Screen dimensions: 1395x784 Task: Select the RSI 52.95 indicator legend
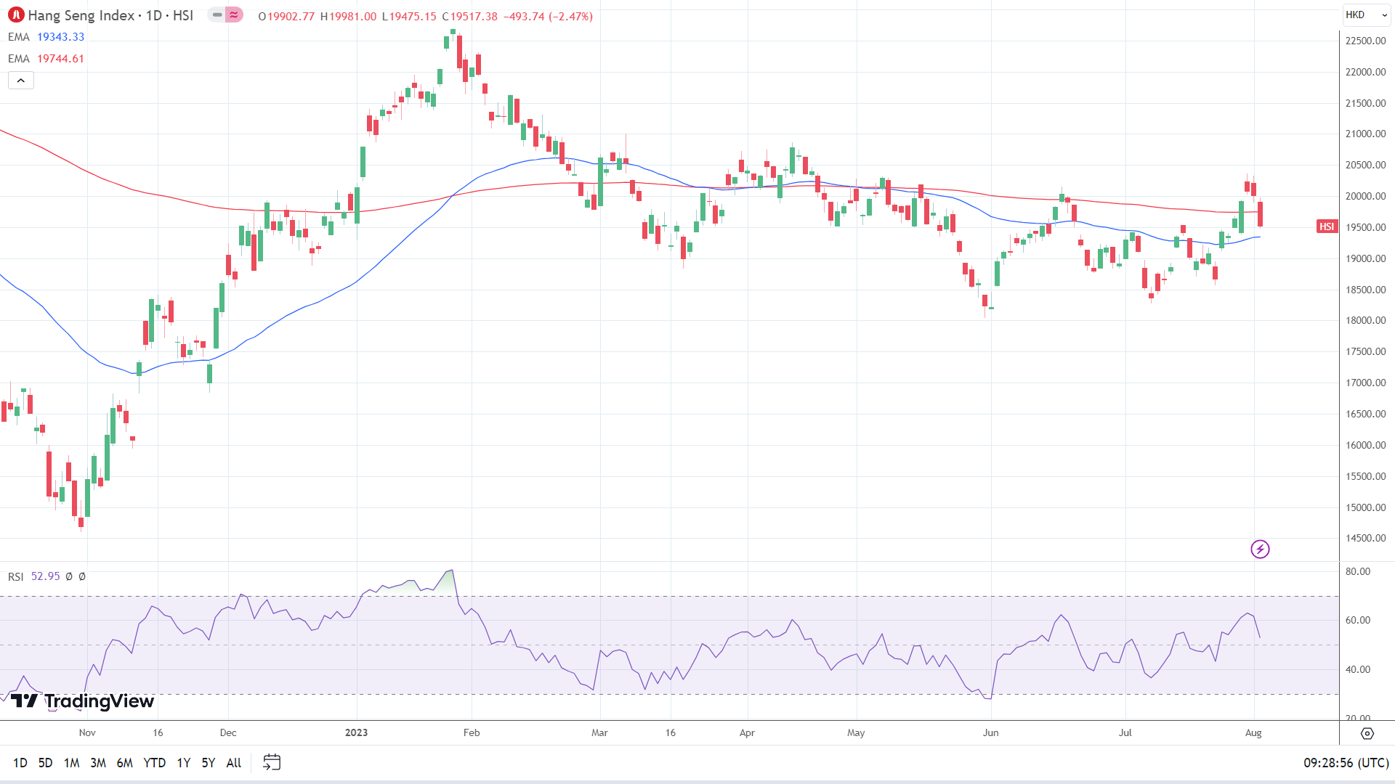pyautogui.click(x=34, y=576)
